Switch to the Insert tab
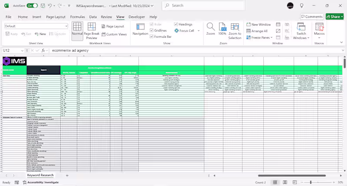The image size is (347, 186). click(x=37, y=17)
